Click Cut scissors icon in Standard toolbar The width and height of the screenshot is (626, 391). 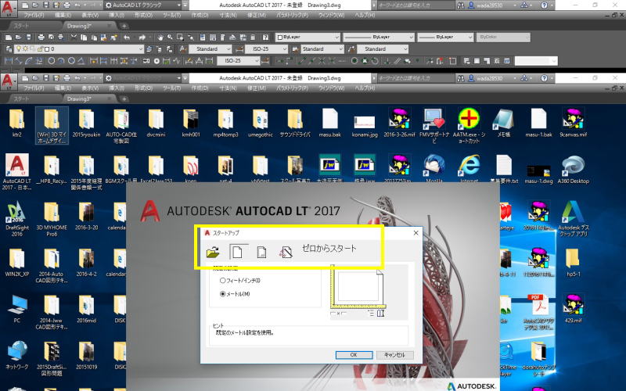74,37
